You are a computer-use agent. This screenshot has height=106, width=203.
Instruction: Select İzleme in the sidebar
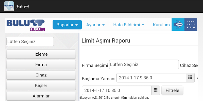coord(41,54)
